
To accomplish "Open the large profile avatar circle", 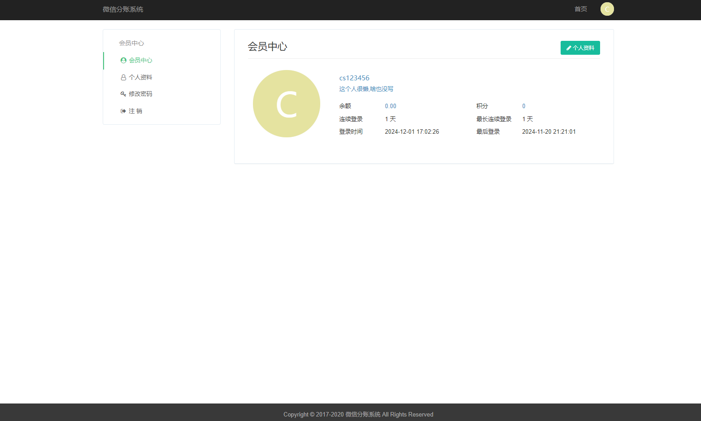I will tap(287, 104).
